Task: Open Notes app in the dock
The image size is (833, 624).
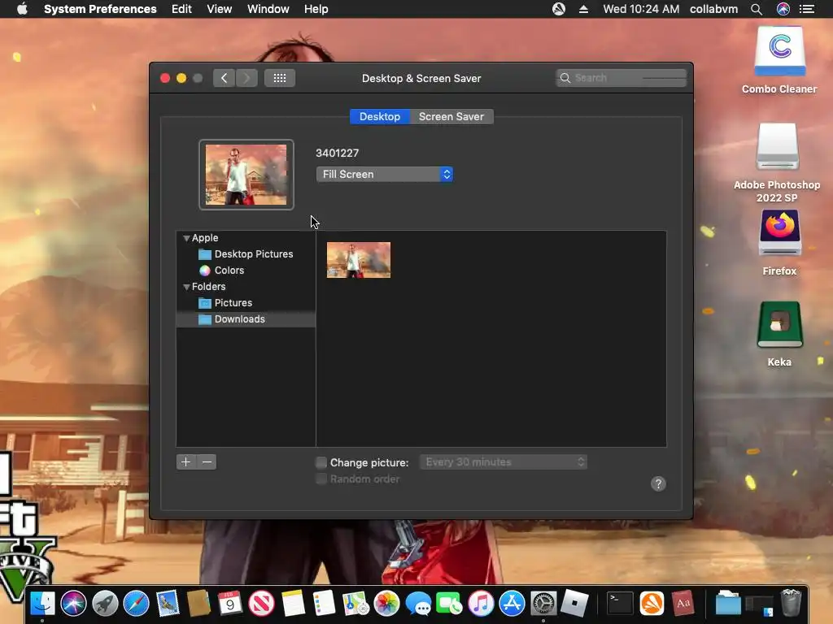Action: click(x=293, y=604)
